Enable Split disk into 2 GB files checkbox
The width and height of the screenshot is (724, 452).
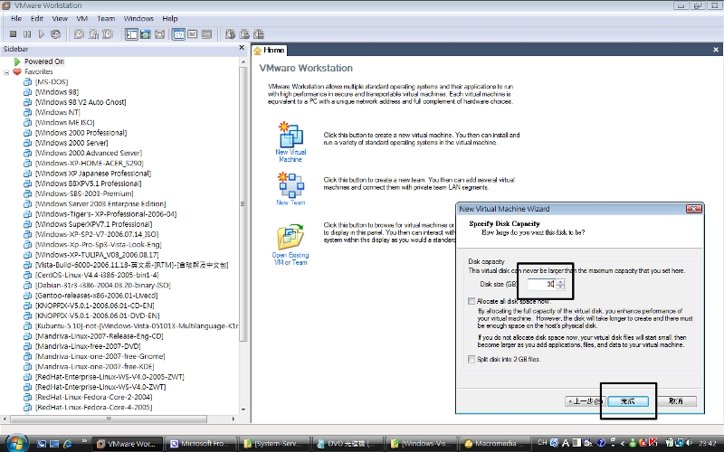(472, 359)
